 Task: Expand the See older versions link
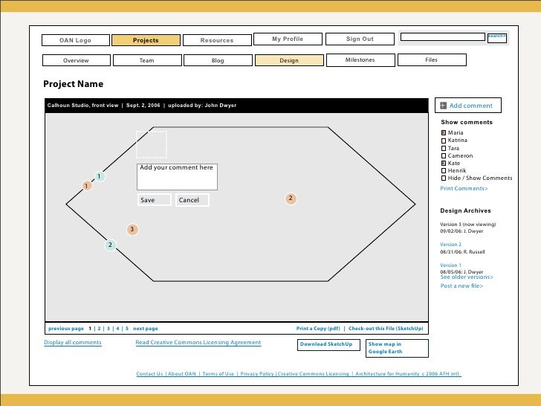(467, 277)
